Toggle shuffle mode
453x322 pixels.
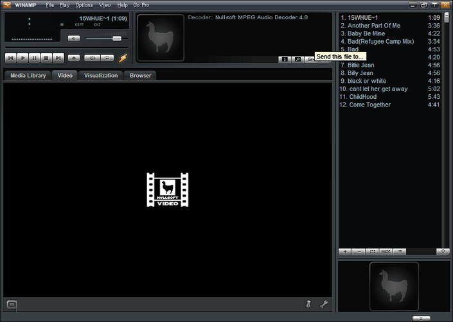pos(92,58)
